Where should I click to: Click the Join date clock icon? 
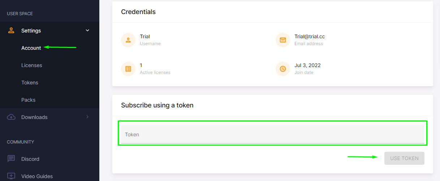click(x=283, y=69)
